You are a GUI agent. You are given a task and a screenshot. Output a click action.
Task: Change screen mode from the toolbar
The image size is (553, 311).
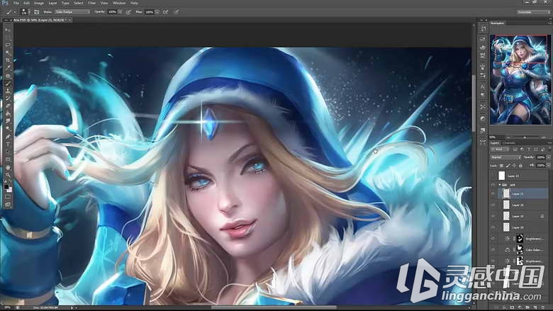point(8,204)
